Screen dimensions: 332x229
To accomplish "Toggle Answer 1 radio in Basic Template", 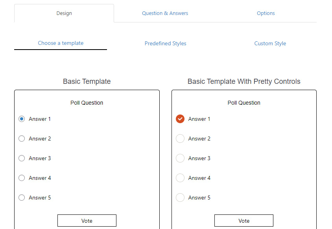I will coord(22,119).
